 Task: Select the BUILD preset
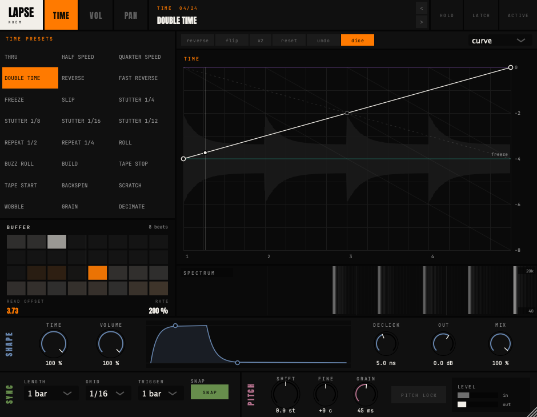coord(87,163)
